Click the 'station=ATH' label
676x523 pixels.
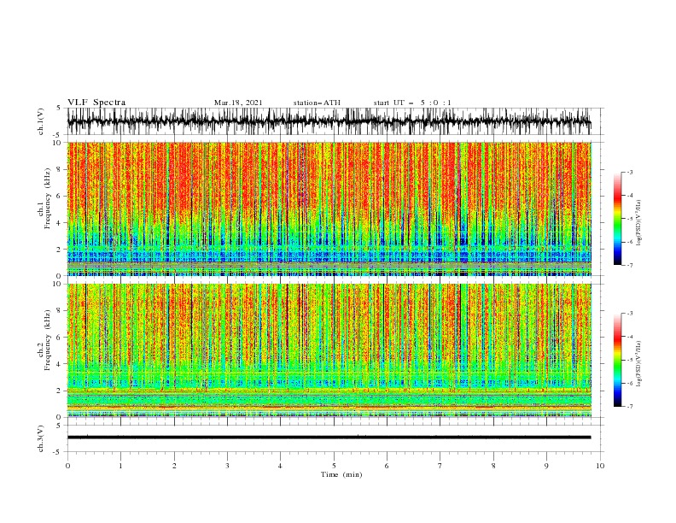(x=317, y=103)
